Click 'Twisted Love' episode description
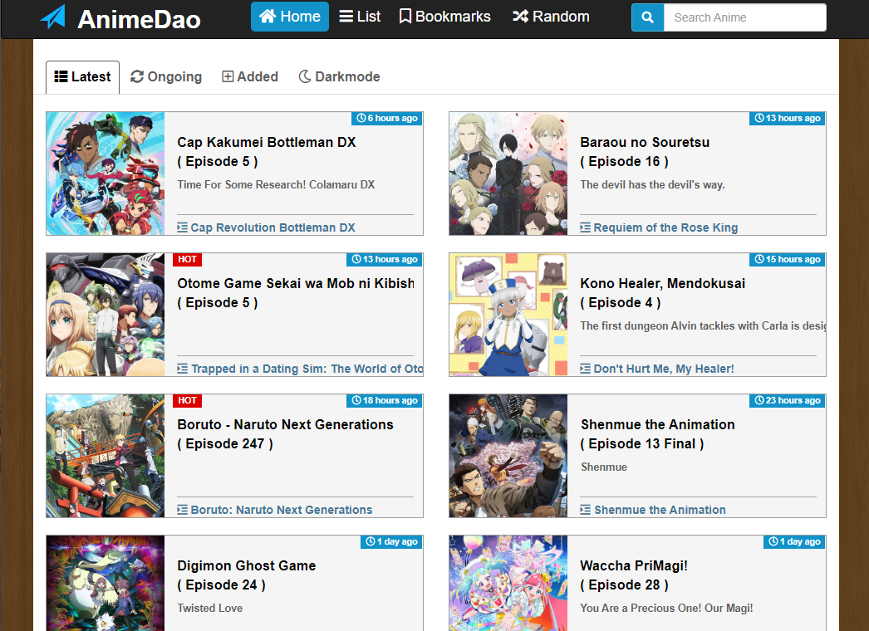The image size is (869, 631). pos(210,609)
